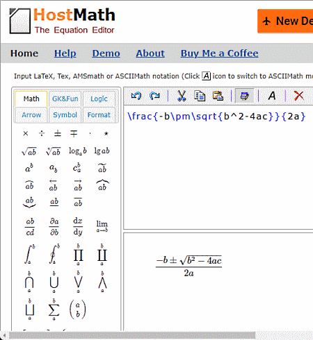Image resolution: width=313 pixels, height=340 pixels.
Task: Insert the fraction ab over cd
Action: (x=30, y=227)
